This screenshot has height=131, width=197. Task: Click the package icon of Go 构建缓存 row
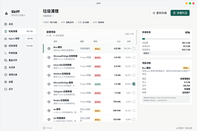pyautogui.click(x=49, y=120)
